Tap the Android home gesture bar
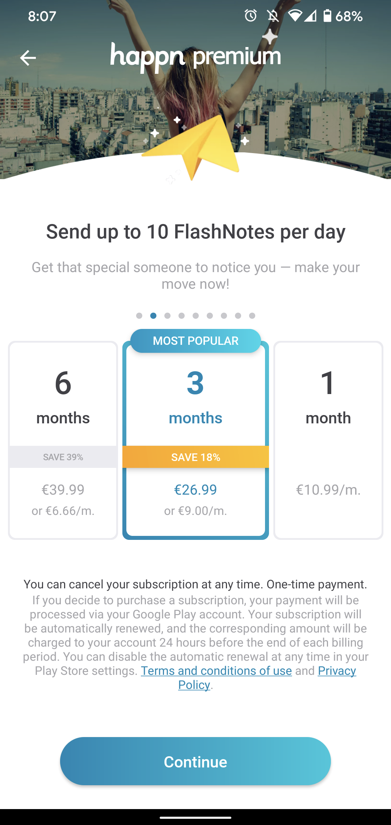Image resolution: width=391 pixels, height=825 pixels. pos(195,817)
